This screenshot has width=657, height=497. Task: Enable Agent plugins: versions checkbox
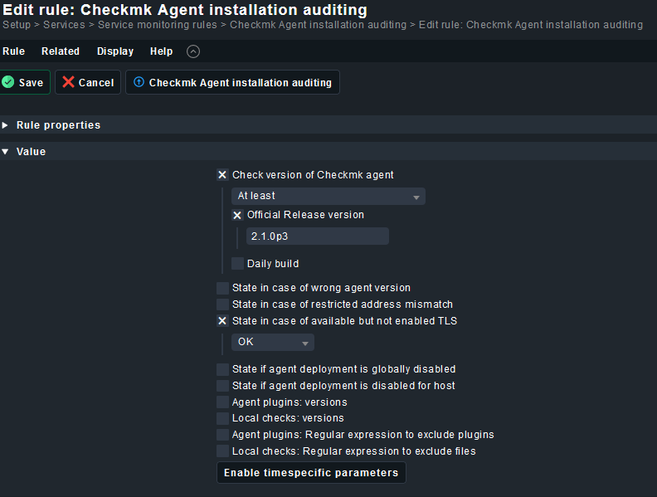pos(222,402)
